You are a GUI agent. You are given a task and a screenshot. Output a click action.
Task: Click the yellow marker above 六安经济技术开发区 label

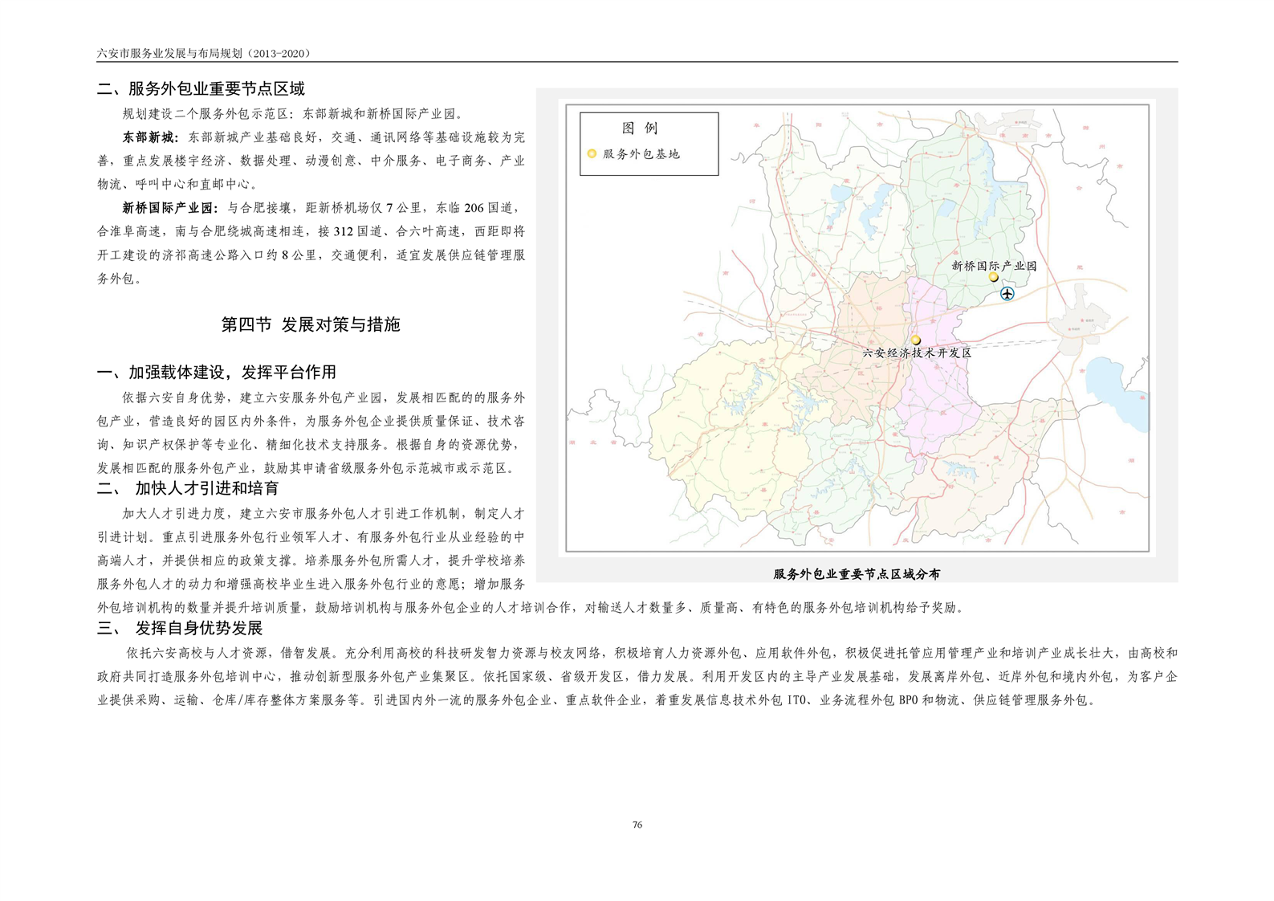tap(915, 340)
